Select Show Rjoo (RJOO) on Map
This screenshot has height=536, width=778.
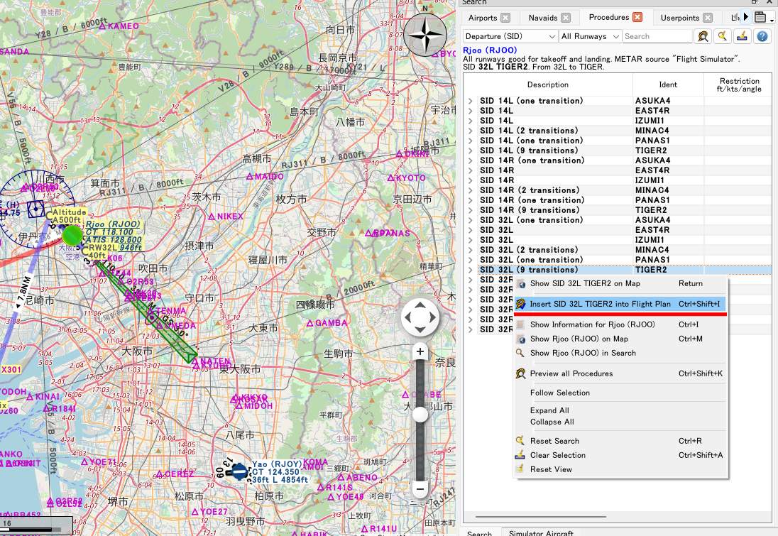point(579,339)
